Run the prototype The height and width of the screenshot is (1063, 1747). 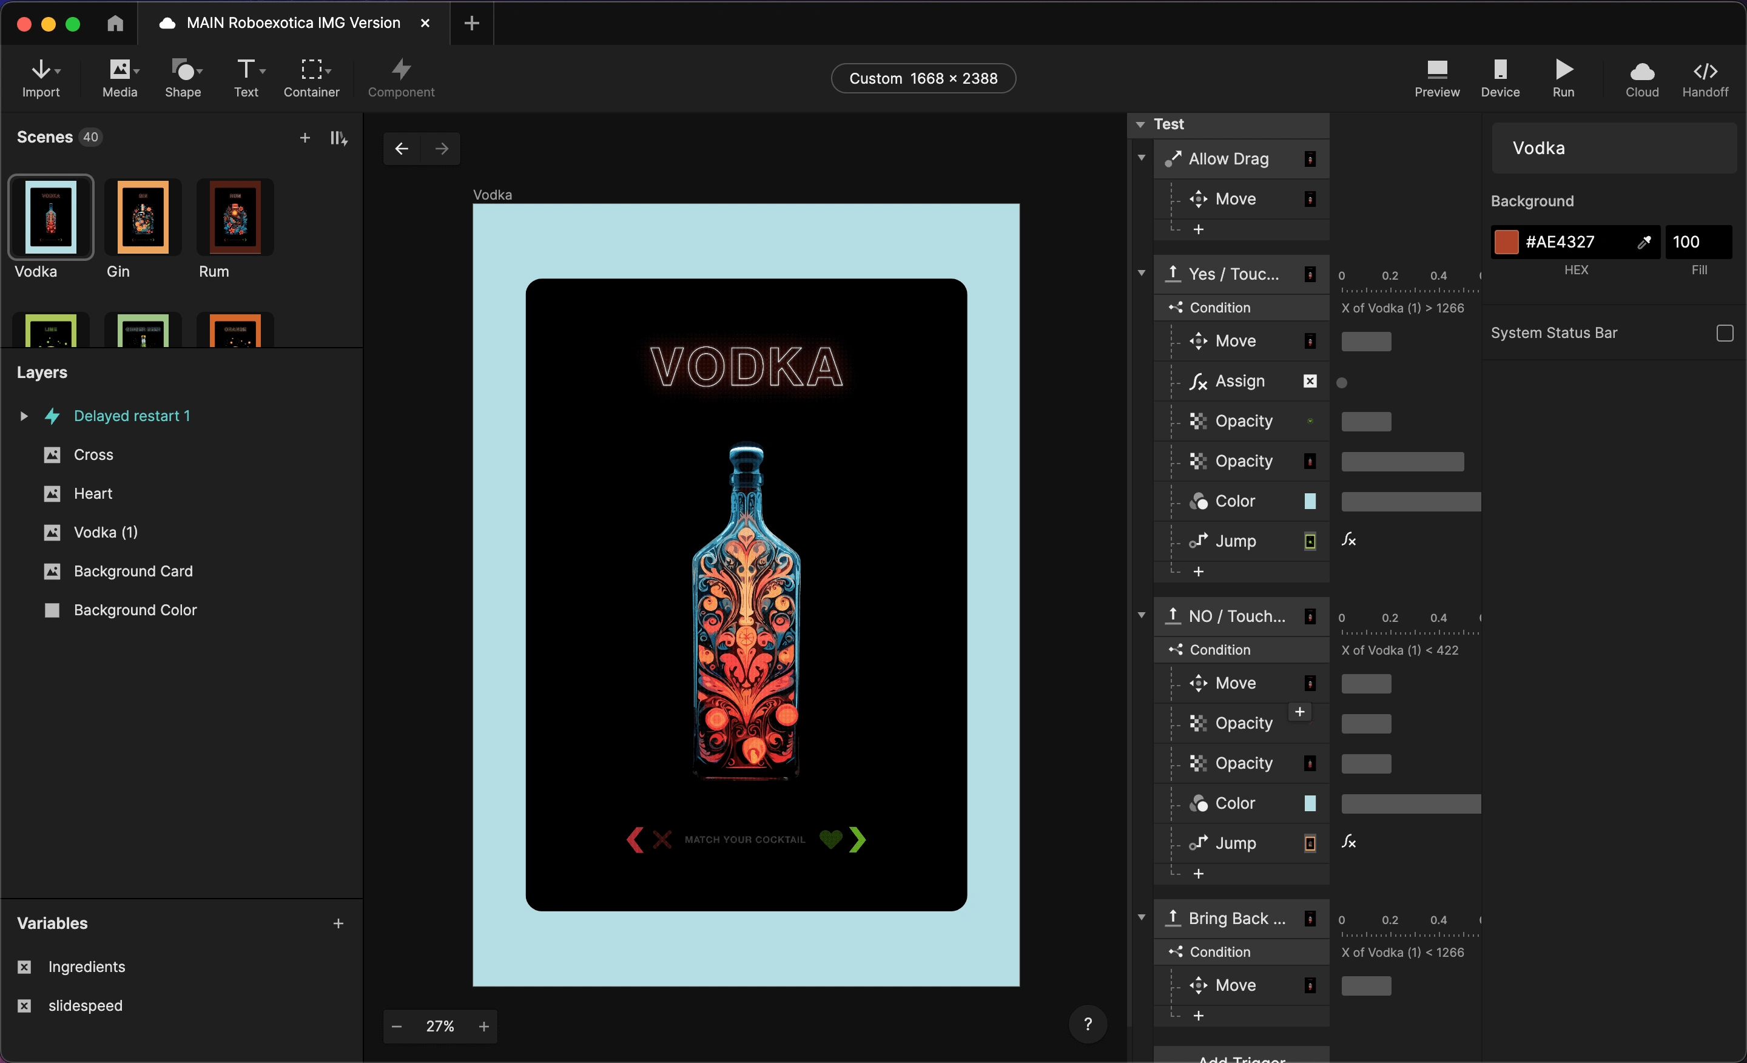click(1563, 78)
